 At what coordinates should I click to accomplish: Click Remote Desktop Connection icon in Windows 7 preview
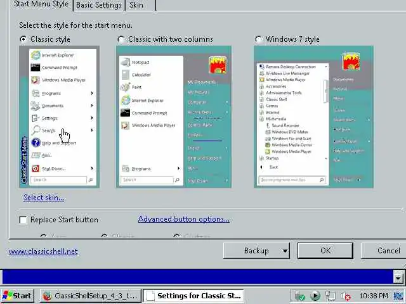[x=262, y=66]
